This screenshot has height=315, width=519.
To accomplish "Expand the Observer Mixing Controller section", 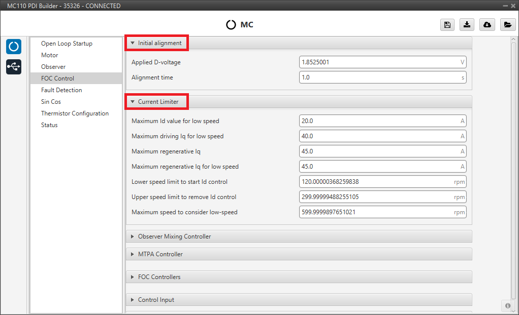I will [x=174, y=237].
